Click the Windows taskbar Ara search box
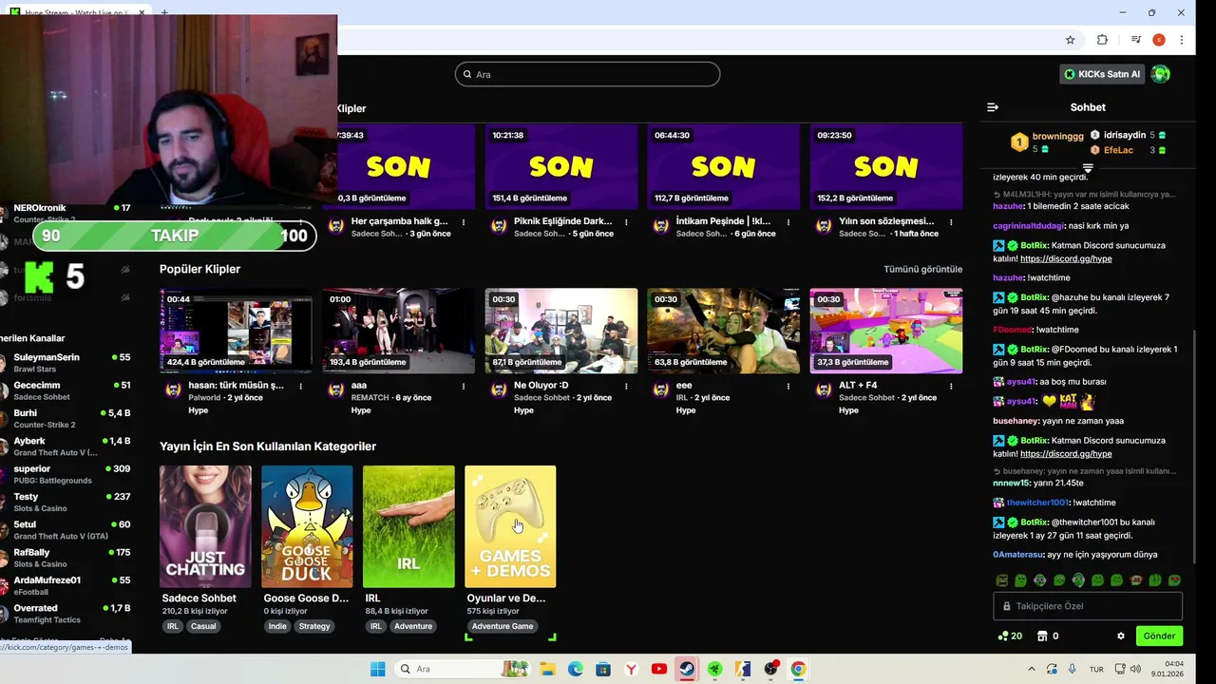The image size is (1216, 684). (465, 669)
